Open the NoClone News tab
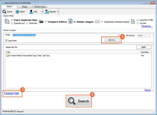This screenshot has height=115, width=157. pyautogui.click(x=40, y=7)
